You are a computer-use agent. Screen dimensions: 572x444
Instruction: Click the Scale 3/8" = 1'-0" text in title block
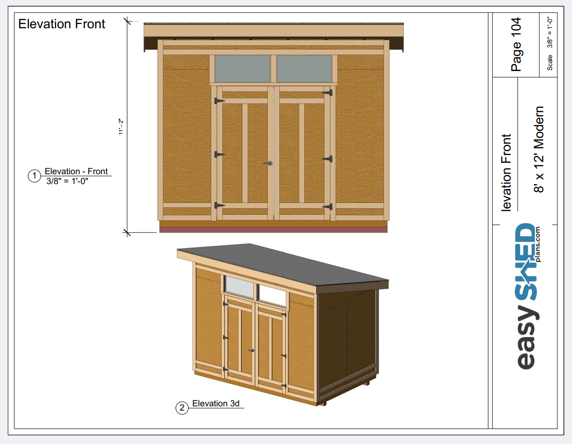[x=549, y=43]
